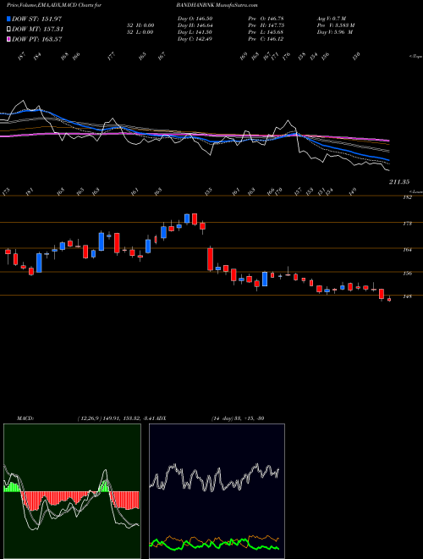Click the ADX indicator chart panel
This screenshot has height=559, width=423.
tap(217, 491)
